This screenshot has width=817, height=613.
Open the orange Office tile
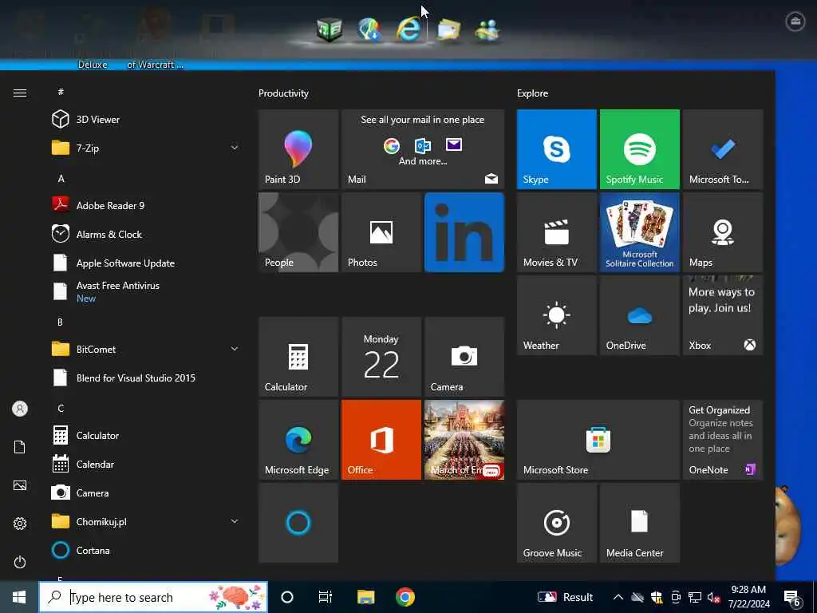pos(381,440)
